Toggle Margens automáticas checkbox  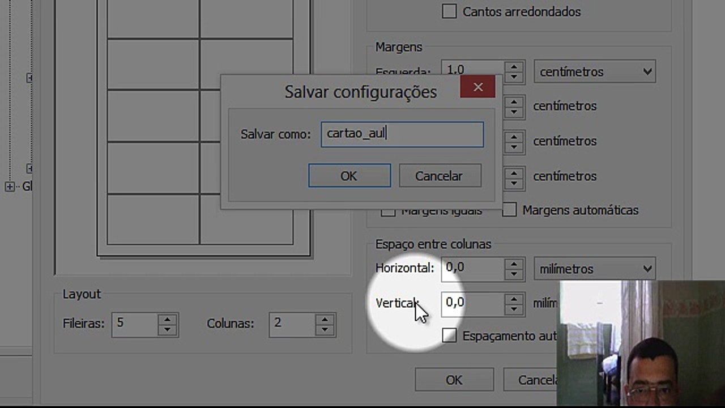click(x=509, y=210)
